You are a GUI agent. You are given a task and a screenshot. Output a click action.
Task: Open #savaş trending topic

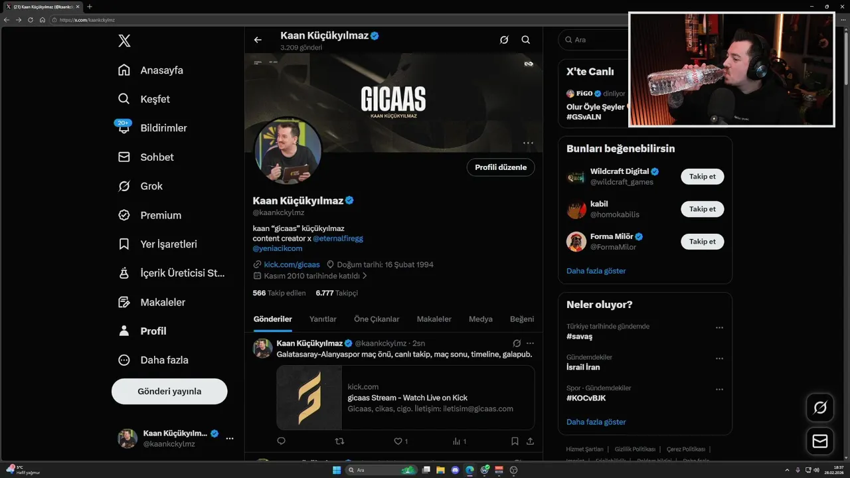[x=580, y=337]
